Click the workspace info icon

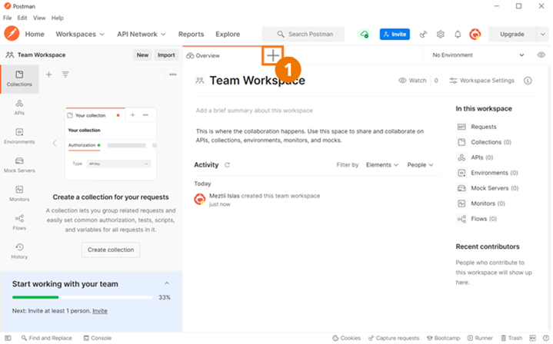[x=528, y=81]
